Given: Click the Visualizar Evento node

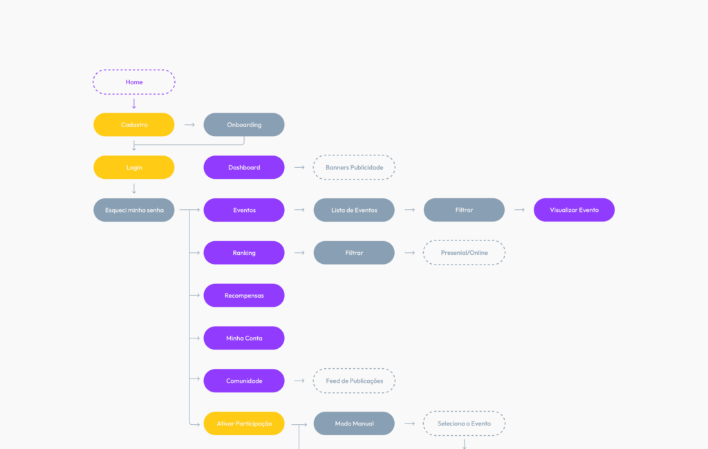Looking at the screenshot, I should coord(574,210).
